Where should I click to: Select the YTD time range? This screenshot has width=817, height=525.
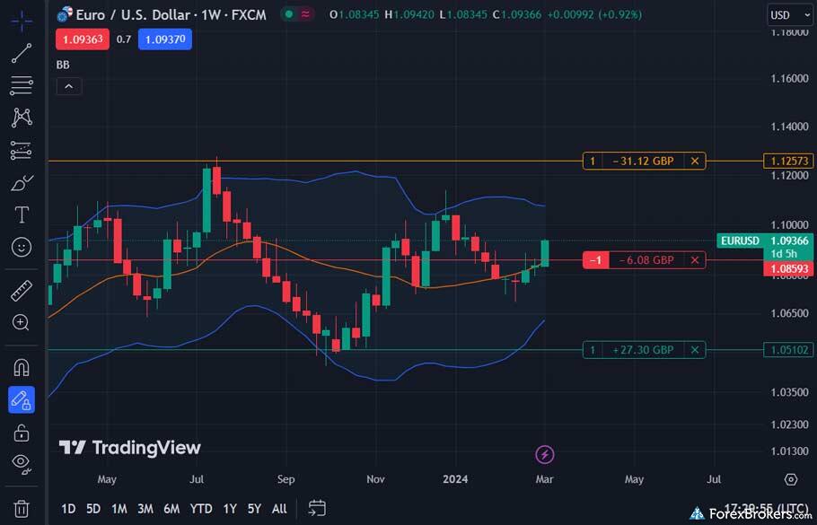point(201,509)
